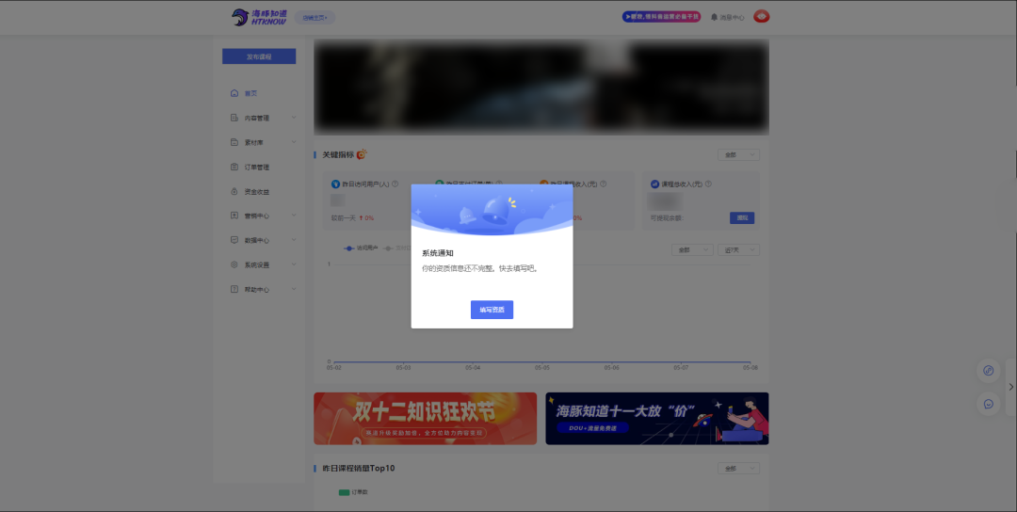Toggle the 访问用户 chart legend
Viewport: 1017px width, 512px height.
[x=362, y=248]
